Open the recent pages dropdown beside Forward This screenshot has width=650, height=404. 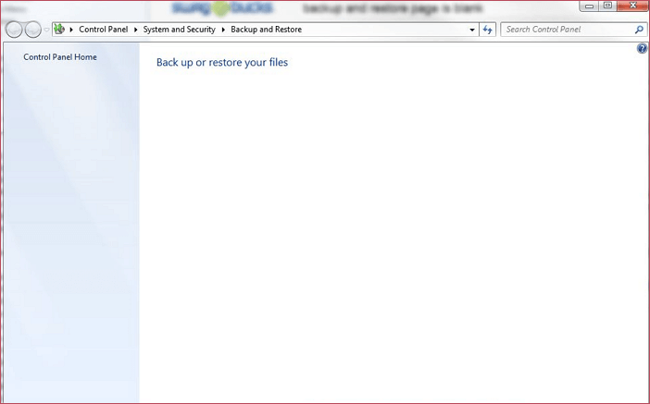coord(46,30)
